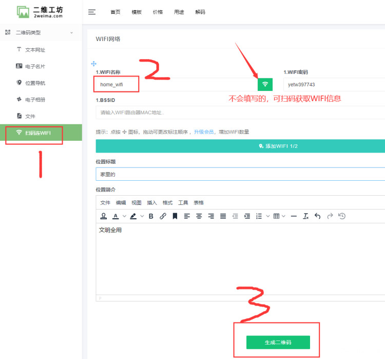Insert a horizontal line via toolbar
The height and width of the screenshot is (359, 385).
(x=294, y=216)
